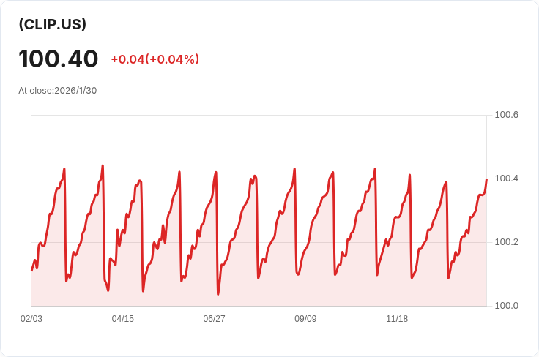Click the chart line's starting point near 02/03
This screenshot has width=539, height=357.
[31, 271]
